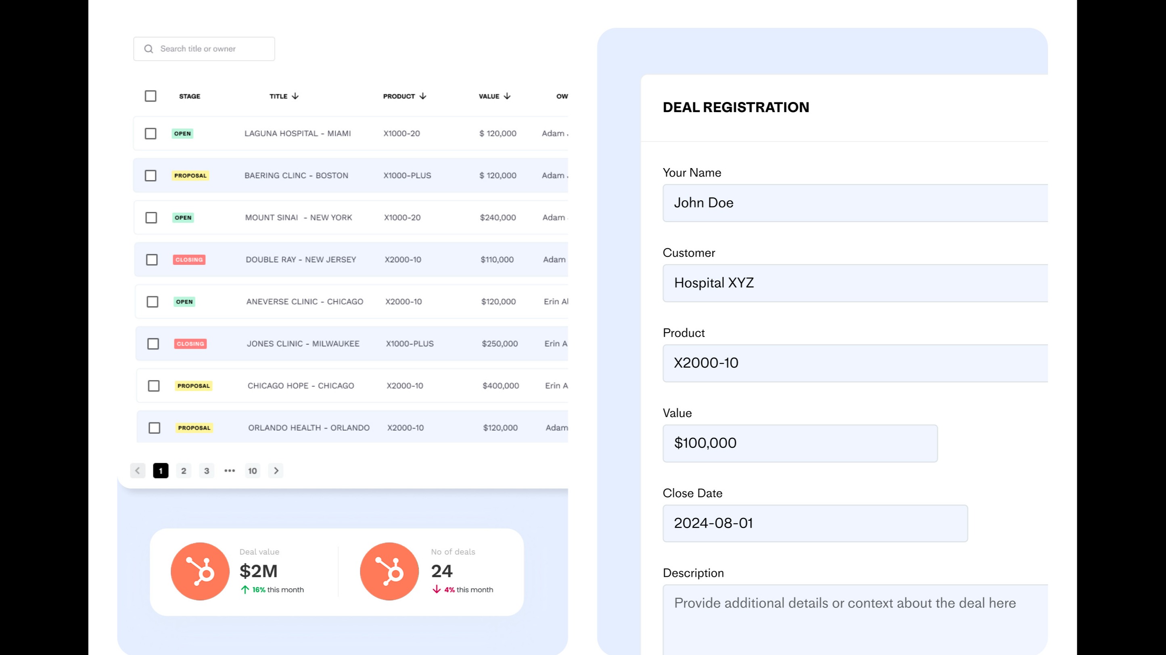Click the HubSpot icon beside Deal value

click(x=200, y=571)
